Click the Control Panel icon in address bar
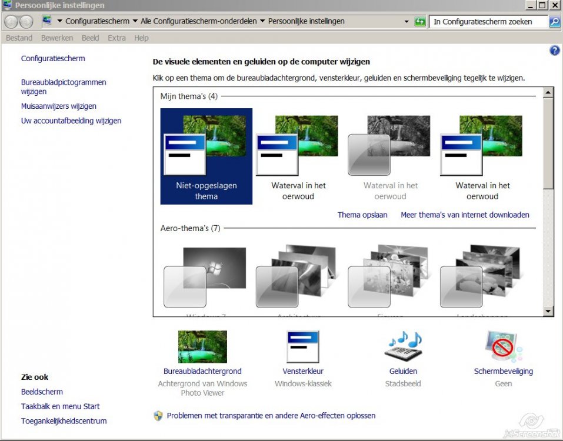 47,21
